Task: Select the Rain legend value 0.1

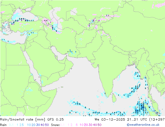Action: coord(11,125)
